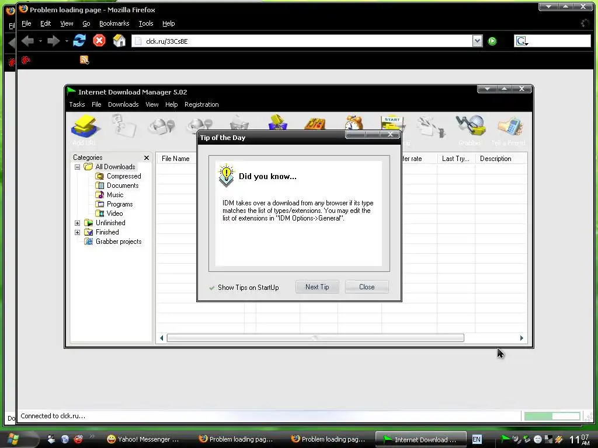Open the IDM Registration menu
The width and height of the screenshot is (598, 448).
[x=201, y=104]
